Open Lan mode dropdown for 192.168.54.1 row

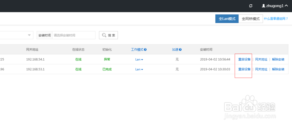(x=139, y=60)
